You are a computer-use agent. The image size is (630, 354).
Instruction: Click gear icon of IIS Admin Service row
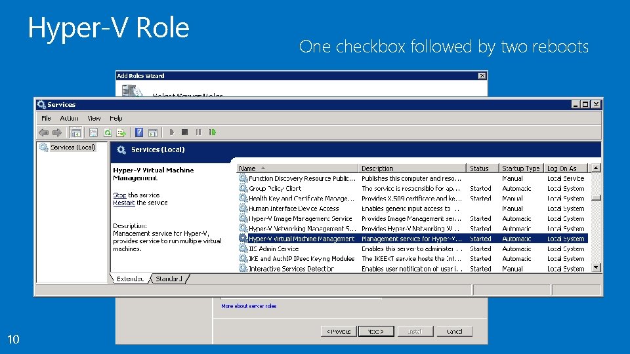coord(243,248)
